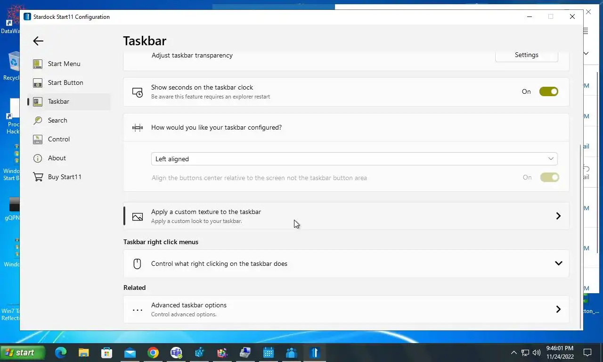Open Microsoft Edge from the taskbar
Image resolution: width=603 pixels, height=362 pixels.
(x=61, y=353)
